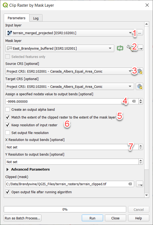Viewport: 153px width, 225px height.
Task: Click the Run button
Action: [x=92, y=218]
